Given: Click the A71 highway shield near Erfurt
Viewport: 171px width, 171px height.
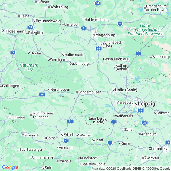Looking at the screenshot, I should tap(70, 121).
